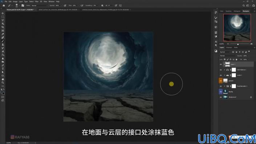Enable airbrush-style build-up
The width and height of the screenshot is (256, 144).
coord(82,5)
